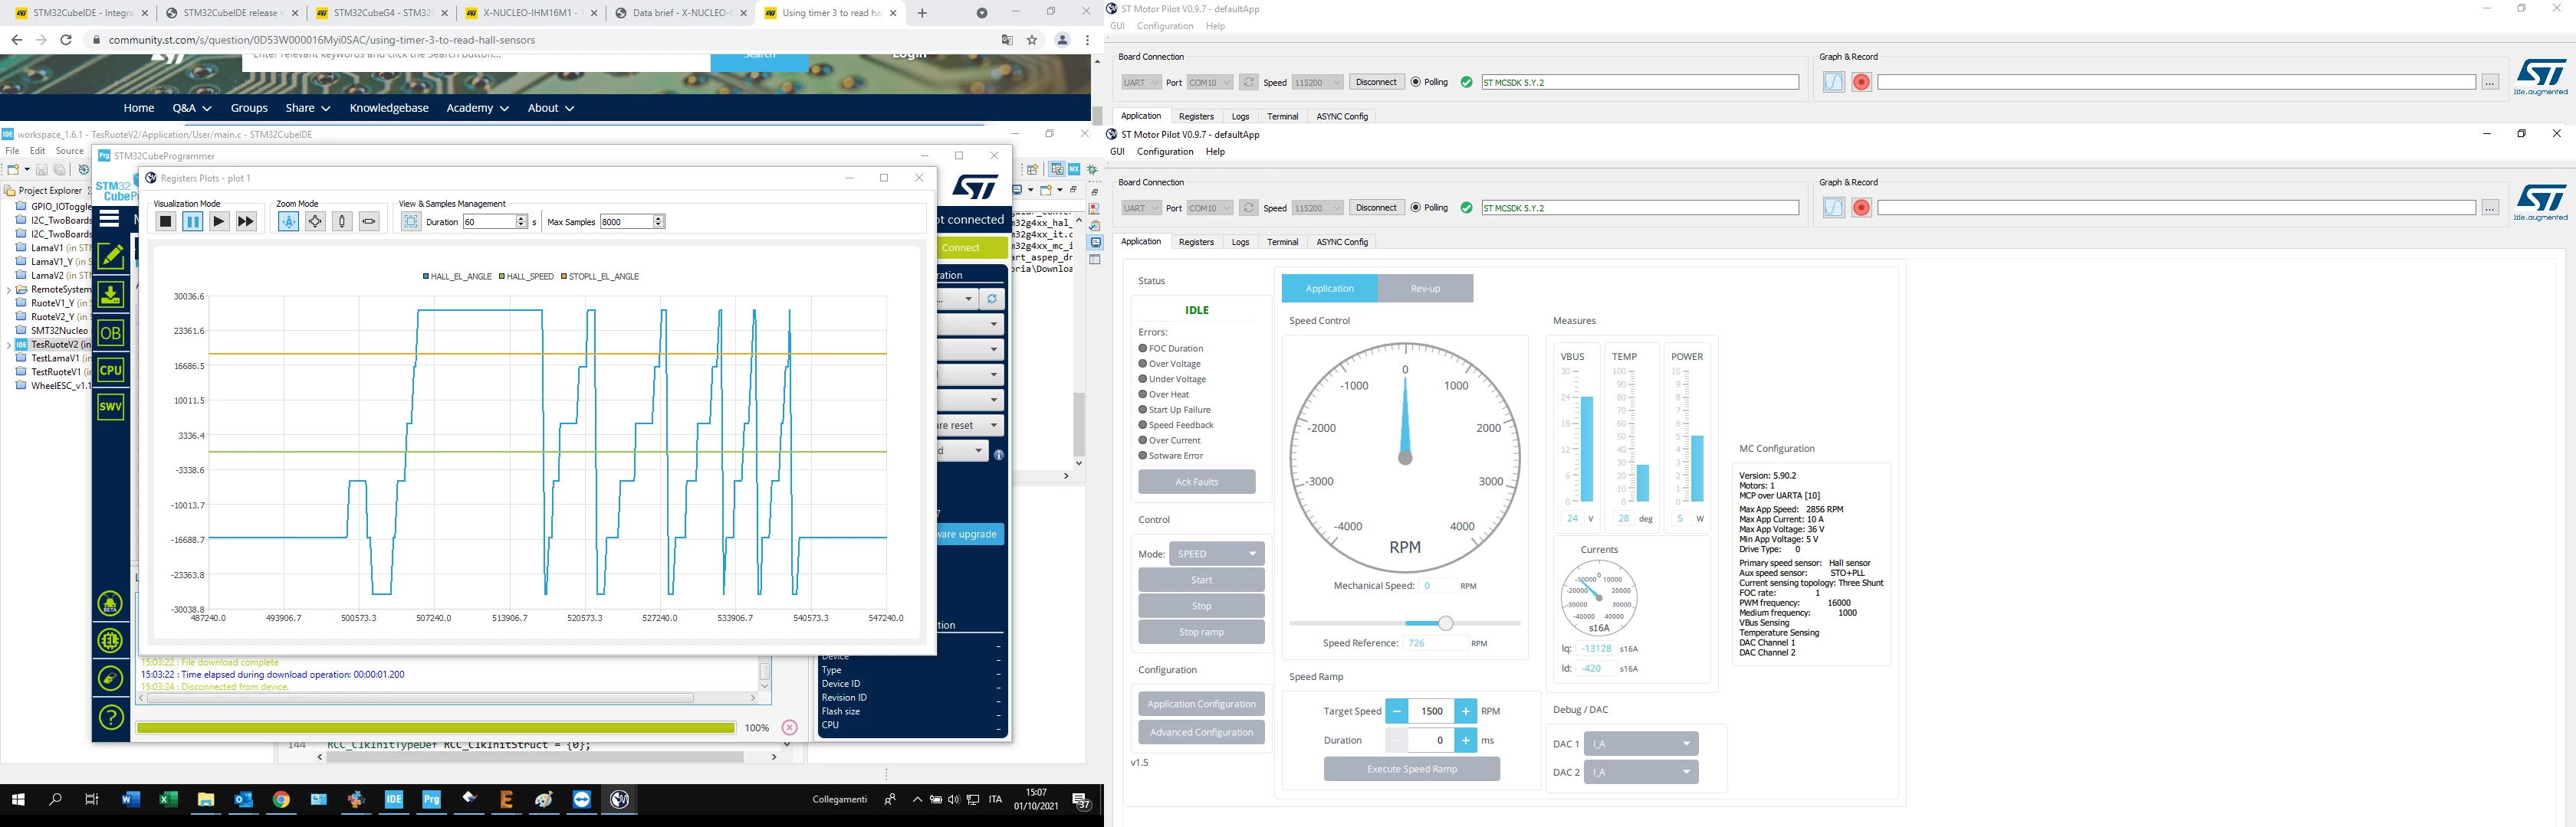Decrease Target Speed with minus button
Image resolution: width=2576 pixels, height=827 pixels.
pos(1396,711)
